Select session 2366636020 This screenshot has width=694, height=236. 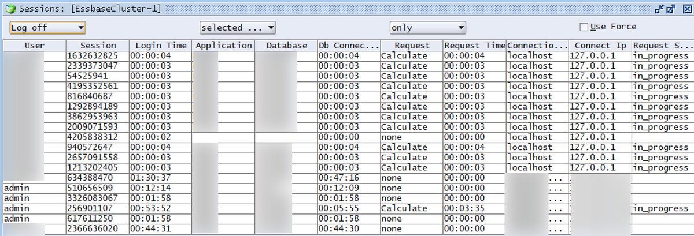(92, 228)
